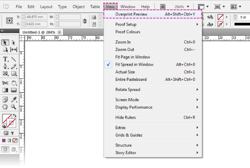Expand the Extras submenu
Image resolution: width=250 pixels, height=168 pixels.
pyautogui.click(x=153, y=128)
